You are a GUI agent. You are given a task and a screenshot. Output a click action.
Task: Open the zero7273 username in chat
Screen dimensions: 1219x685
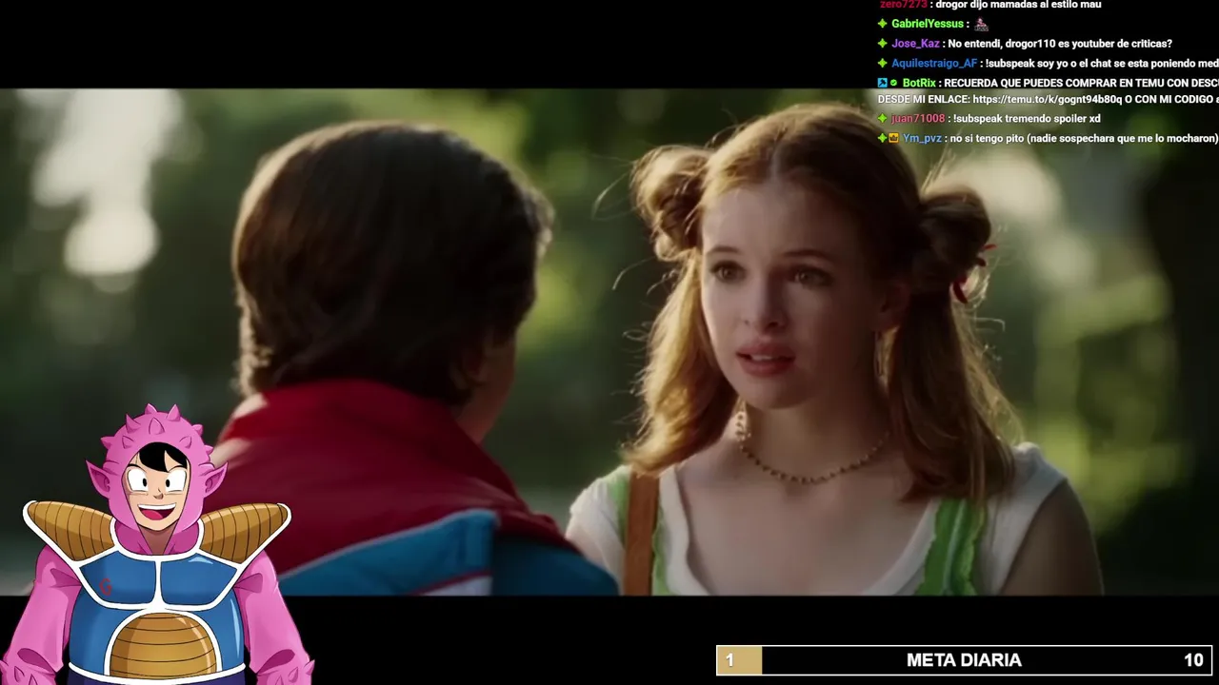(903, 5)
